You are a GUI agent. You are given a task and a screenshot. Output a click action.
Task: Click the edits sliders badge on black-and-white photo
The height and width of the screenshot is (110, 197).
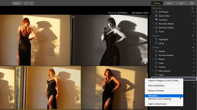click(73, 17)
